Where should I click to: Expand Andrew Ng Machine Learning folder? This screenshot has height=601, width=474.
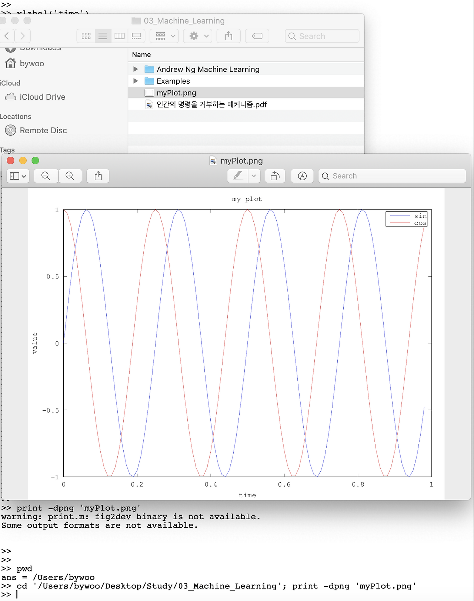click(x=136, y=69)
